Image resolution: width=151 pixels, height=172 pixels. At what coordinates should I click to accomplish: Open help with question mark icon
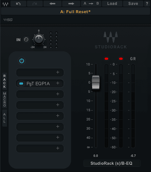pos(147,4)
